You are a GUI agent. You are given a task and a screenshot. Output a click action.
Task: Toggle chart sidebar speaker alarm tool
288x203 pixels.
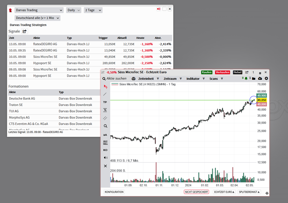click(106, 158)
